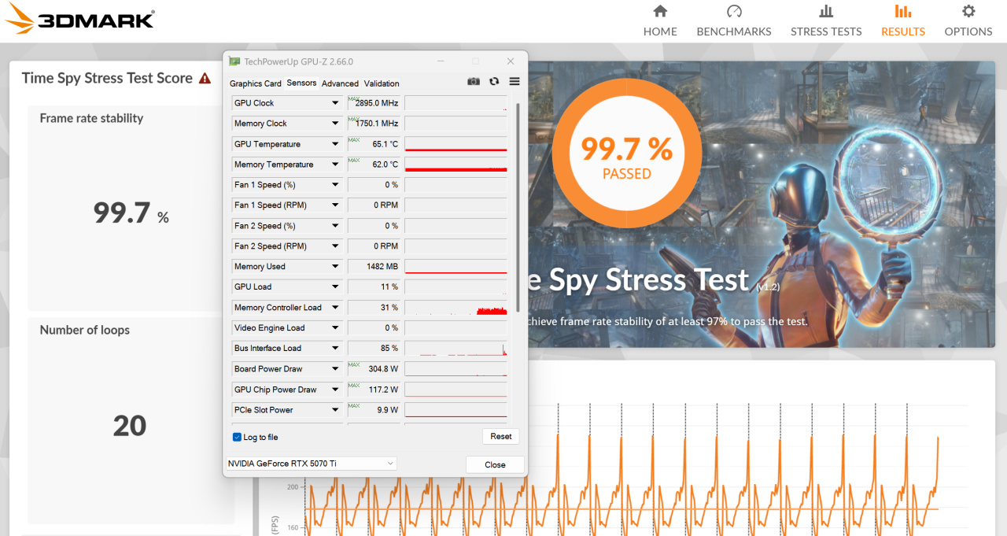Open STRESS TESTS in 3DMark

pyautogui.click(x=826, y=21)
